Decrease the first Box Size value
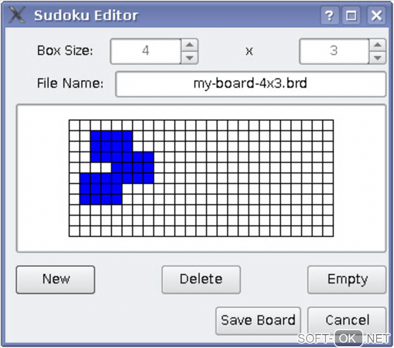Viewport: 394px width, 348px height. [189, 58]
